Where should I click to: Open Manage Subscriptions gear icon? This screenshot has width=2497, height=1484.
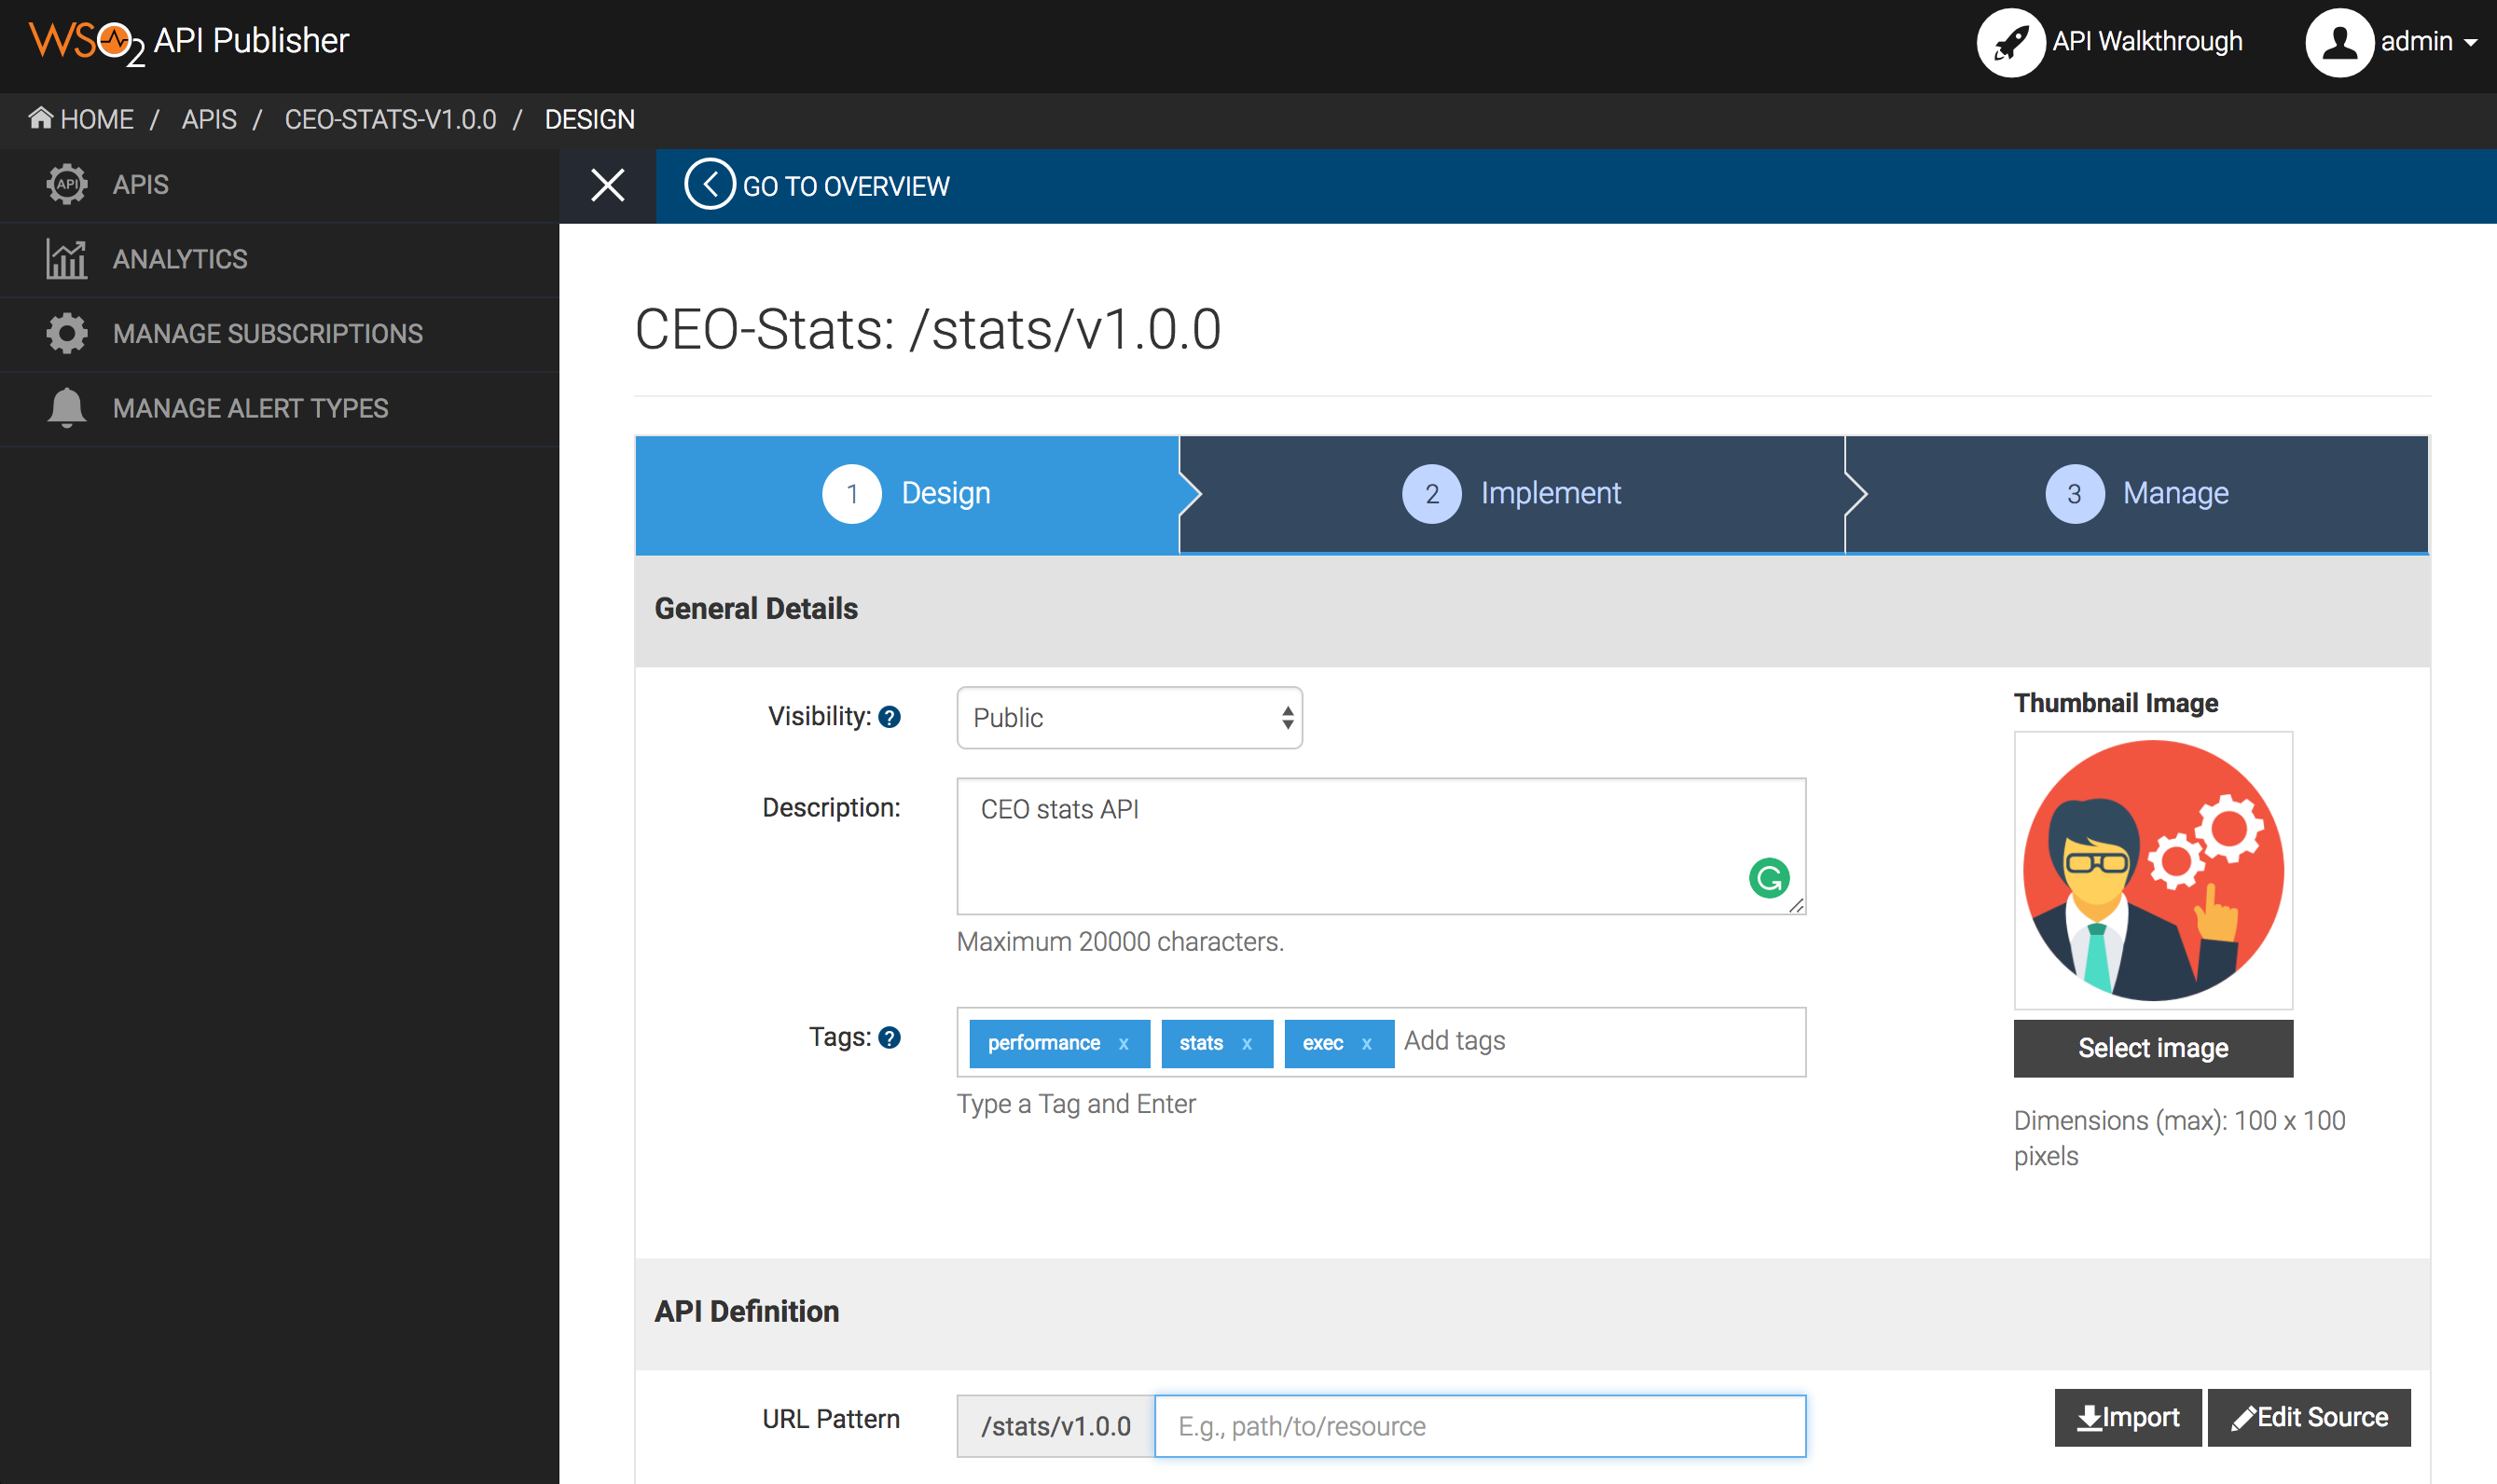click(66, 333)
